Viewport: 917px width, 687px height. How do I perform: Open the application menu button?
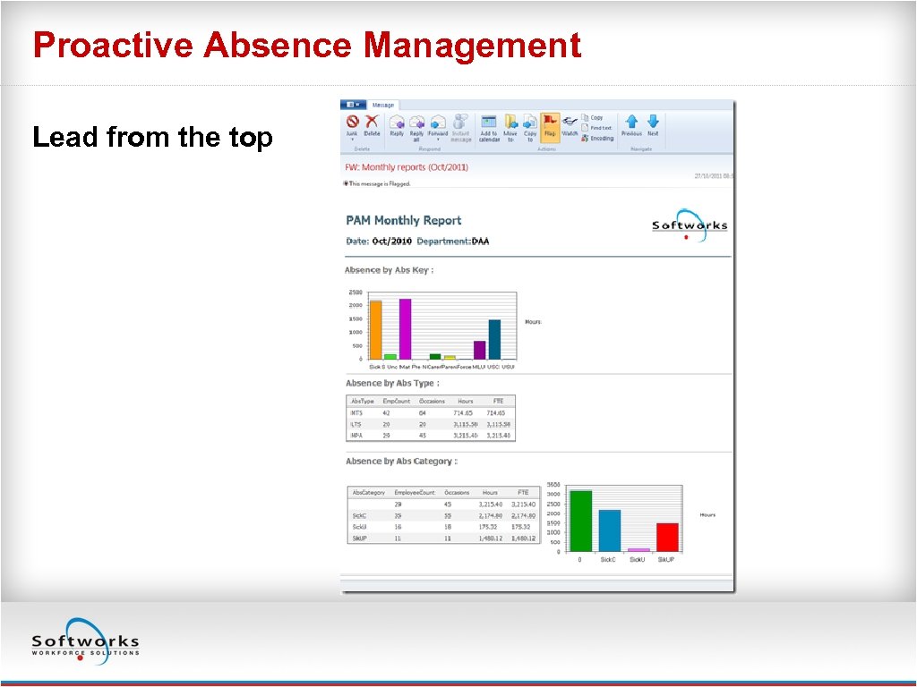(351, 105)
